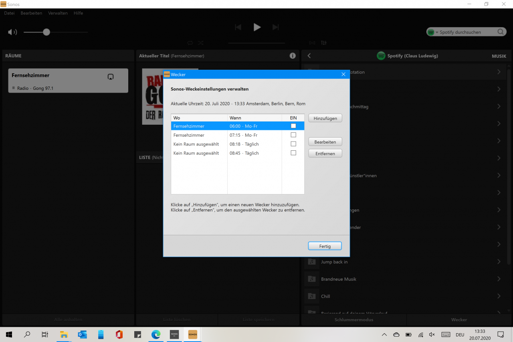Skip to next track
This screenshot has height=342, width=513.
click(x=275, y=27)
